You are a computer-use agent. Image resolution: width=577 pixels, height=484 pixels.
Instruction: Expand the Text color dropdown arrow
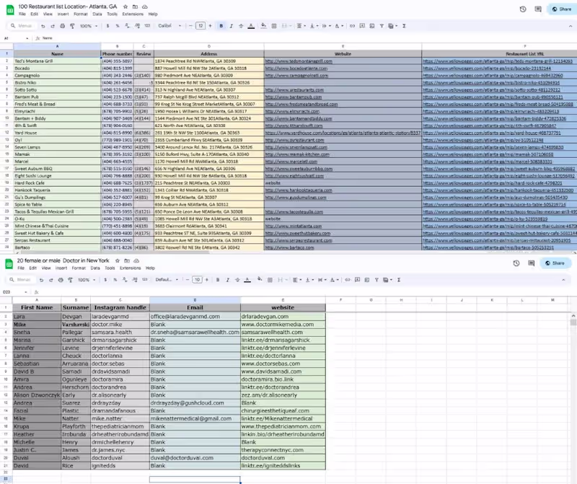[x=254, y=27]
